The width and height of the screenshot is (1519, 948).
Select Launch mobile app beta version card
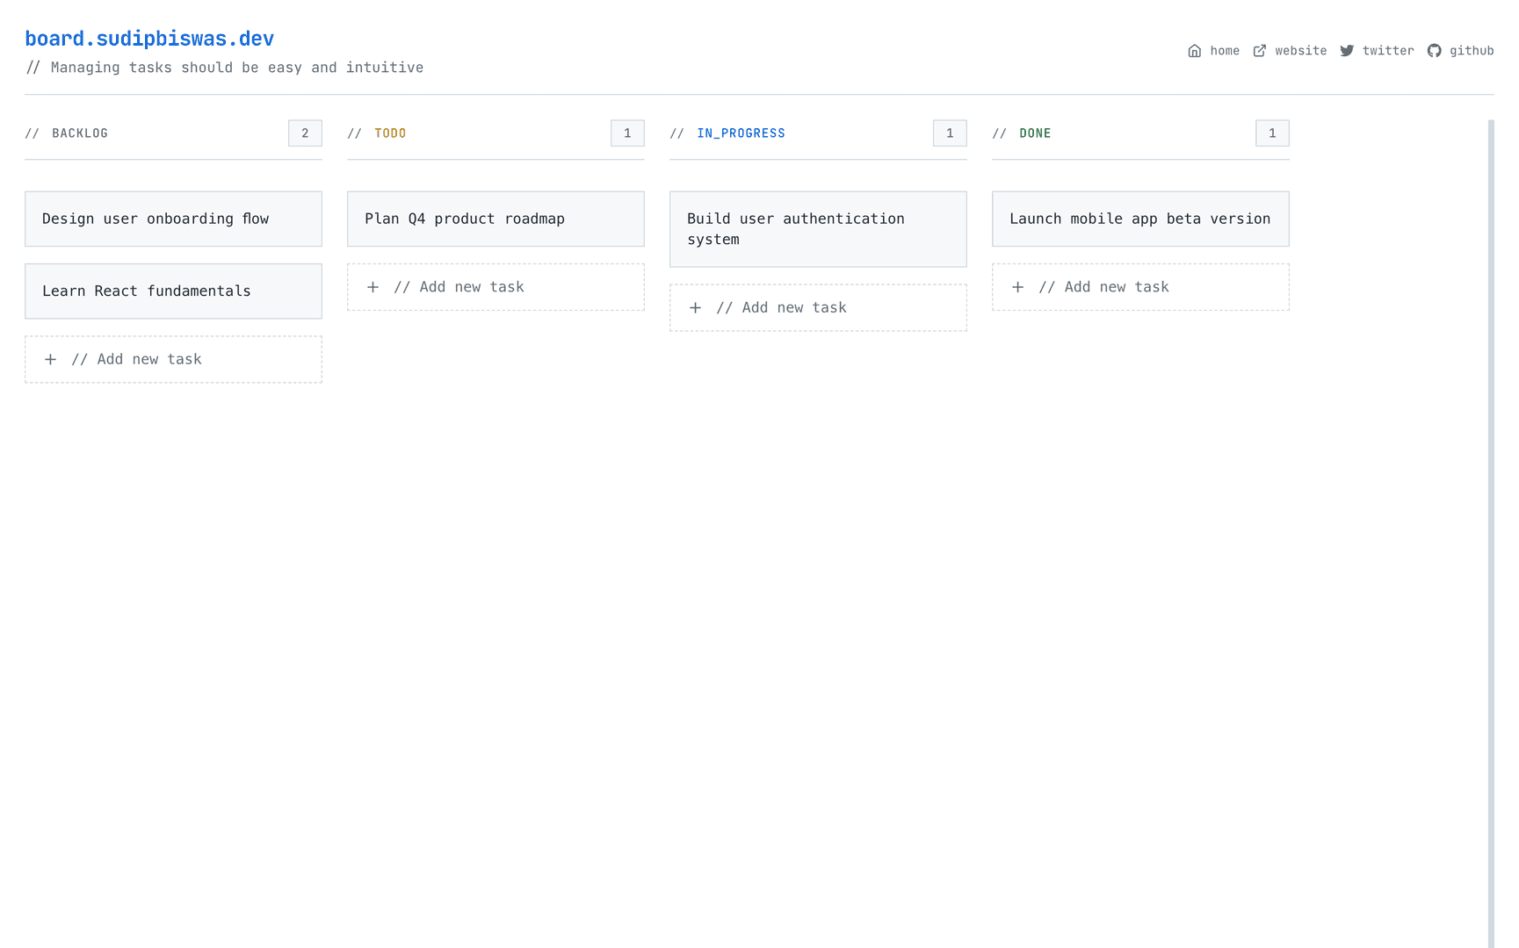point(1140,219)
